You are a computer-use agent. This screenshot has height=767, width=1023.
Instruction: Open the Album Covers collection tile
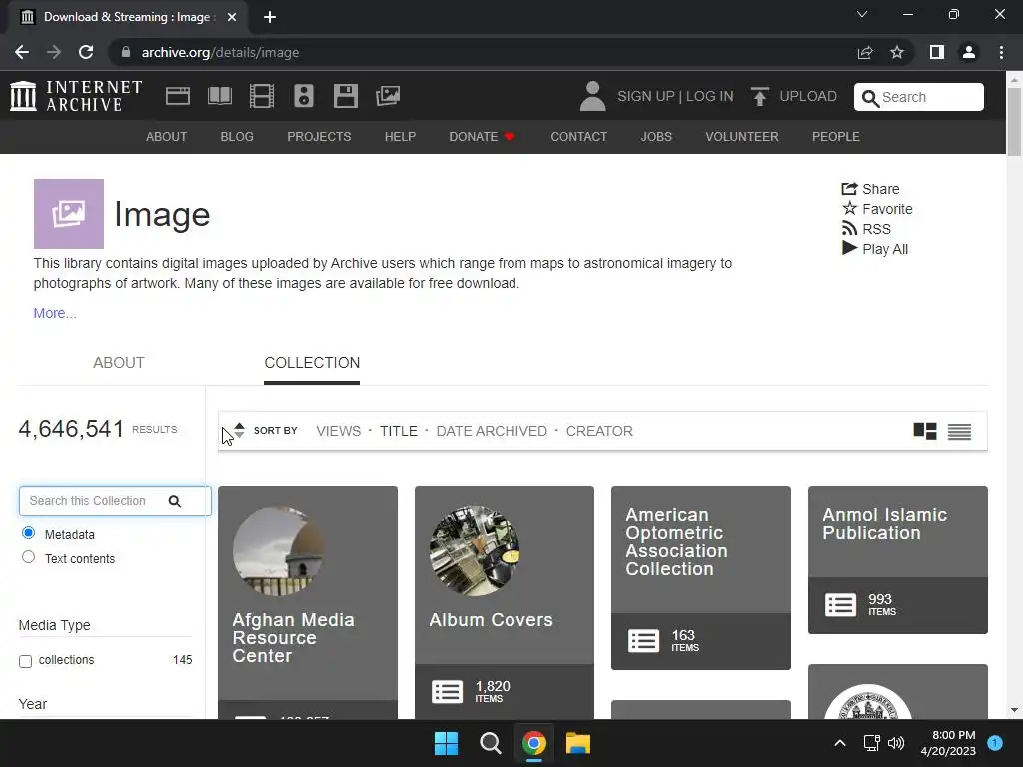click(505, 602)
